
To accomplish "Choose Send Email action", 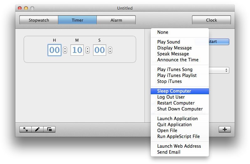I will pyautogui.click(x=180, y=152).
